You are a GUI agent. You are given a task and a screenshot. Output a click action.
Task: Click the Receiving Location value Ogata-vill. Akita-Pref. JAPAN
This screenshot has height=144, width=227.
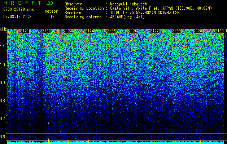142,8
